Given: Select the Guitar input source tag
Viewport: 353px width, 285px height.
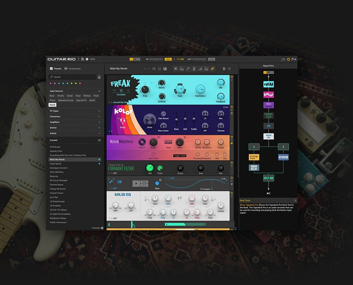Looking at the screenshot, I should pos(70,96).
